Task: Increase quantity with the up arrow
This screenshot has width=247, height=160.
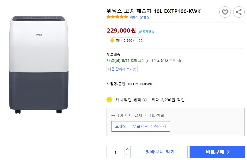Action: [128, 149]
